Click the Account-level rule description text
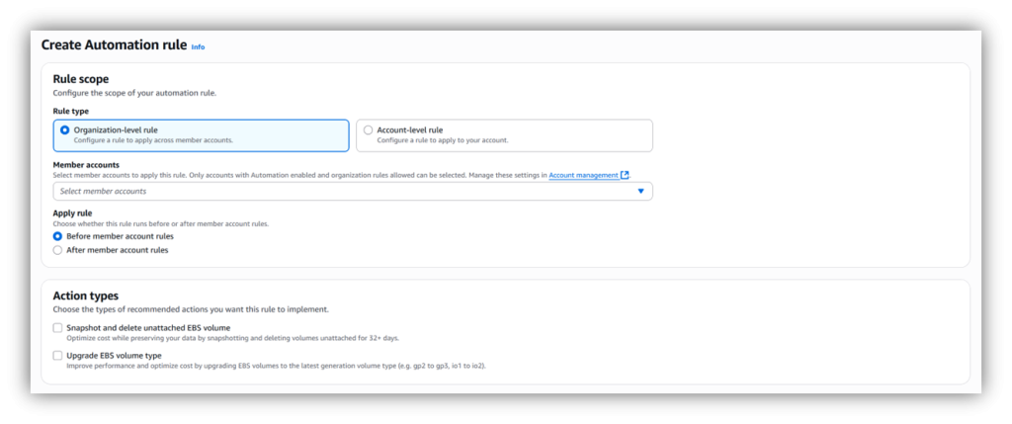The height and width of the screenshot is (424, 1012). point(443,140)
